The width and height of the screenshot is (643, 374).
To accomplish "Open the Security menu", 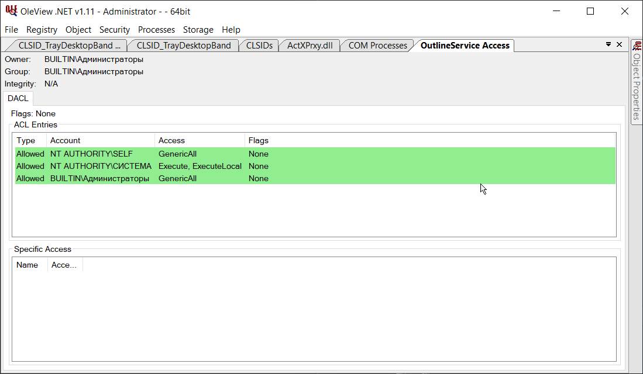I will [x=115, y=29].
